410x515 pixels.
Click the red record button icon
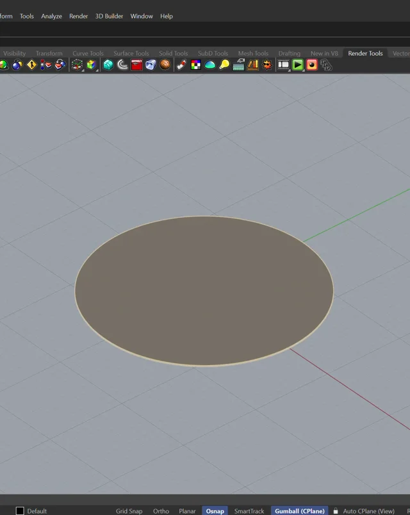coord(312,65)
